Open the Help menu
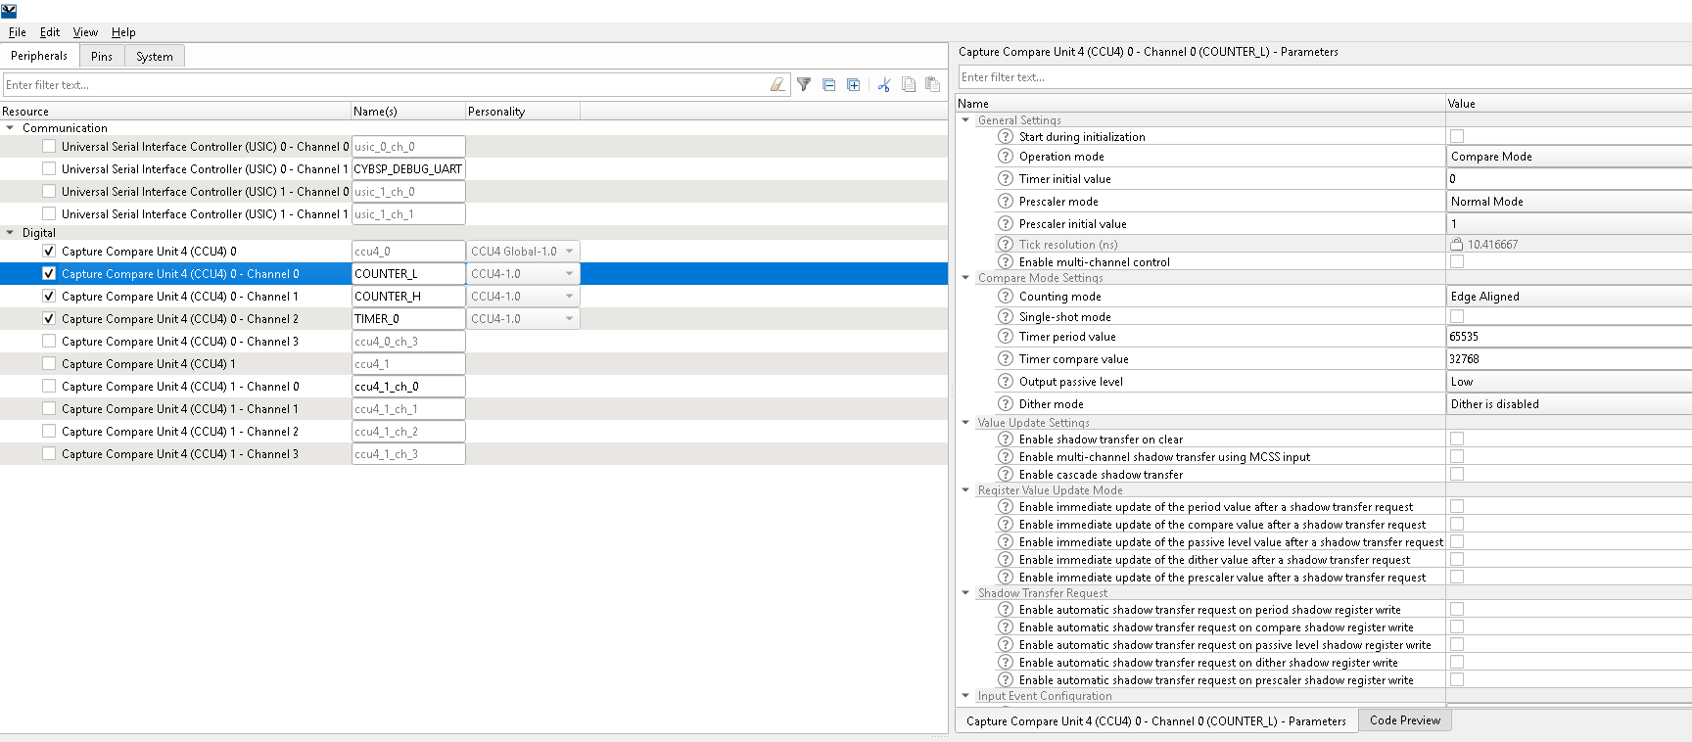Viewport: 1692px width, 742px height. 123,32
